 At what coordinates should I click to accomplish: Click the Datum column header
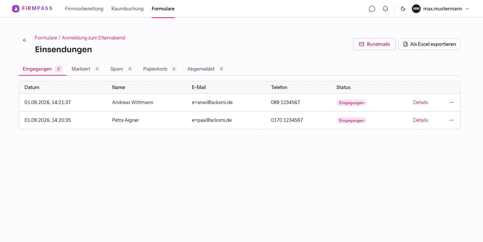(32, 87)
